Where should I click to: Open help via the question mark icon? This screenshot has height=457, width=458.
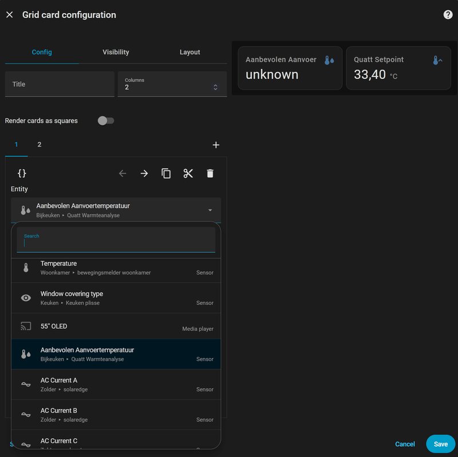tap(448, 14)
